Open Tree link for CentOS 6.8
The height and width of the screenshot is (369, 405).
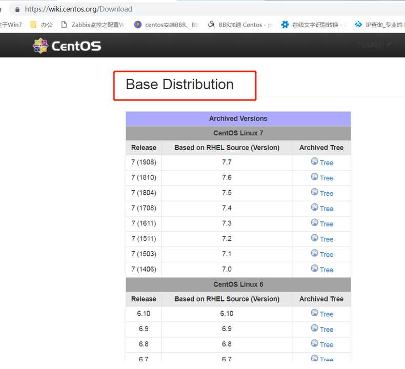[327, 345]
